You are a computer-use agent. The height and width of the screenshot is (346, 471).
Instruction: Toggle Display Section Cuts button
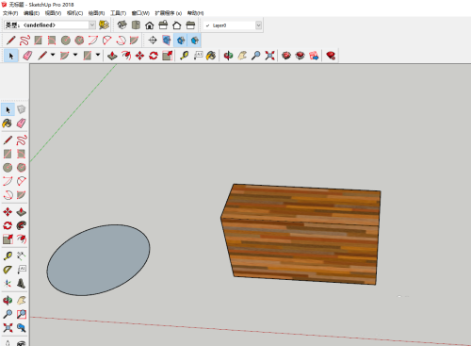coord(181,41)
